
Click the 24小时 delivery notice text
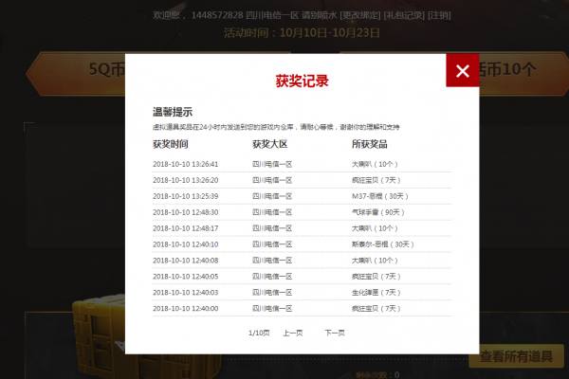point(276,127)
